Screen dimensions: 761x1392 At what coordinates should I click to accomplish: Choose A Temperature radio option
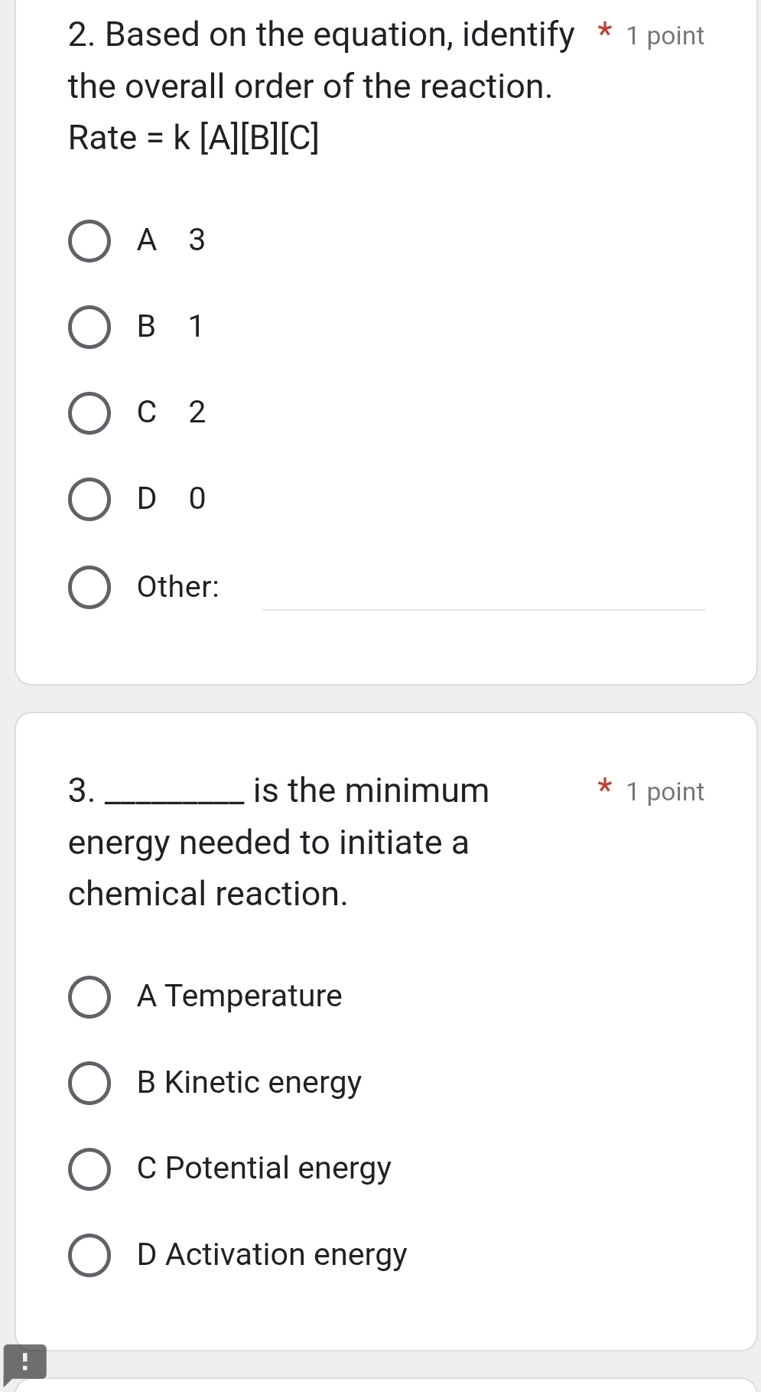[89, 997]
